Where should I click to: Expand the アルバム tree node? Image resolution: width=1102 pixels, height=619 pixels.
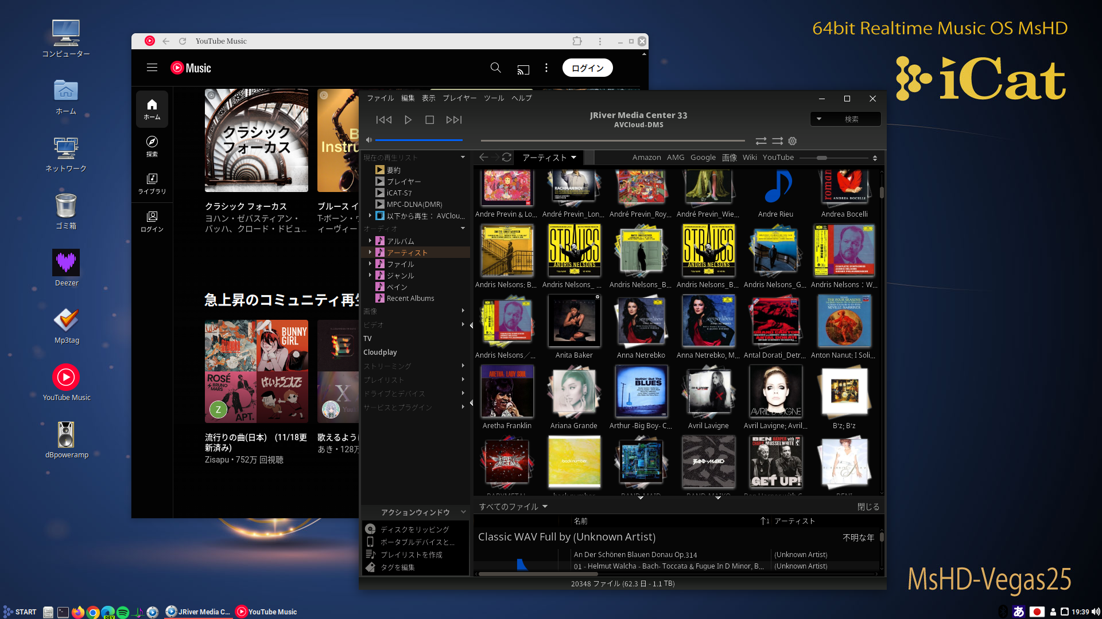[x=370, y=241]
